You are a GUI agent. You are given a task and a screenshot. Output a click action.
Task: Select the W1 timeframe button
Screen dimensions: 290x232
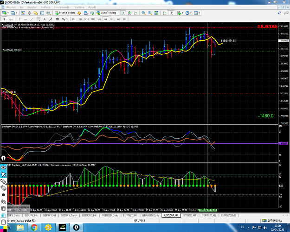coord(118,19)
